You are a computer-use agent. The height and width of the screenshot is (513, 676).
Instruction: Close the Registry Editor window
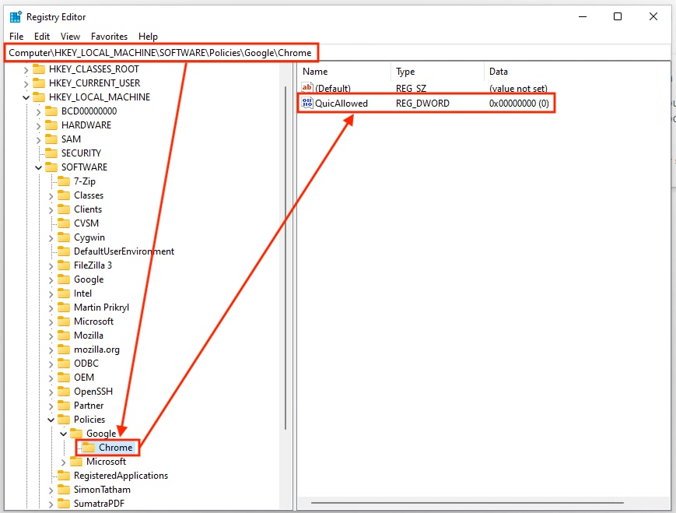tap(653, 17)
